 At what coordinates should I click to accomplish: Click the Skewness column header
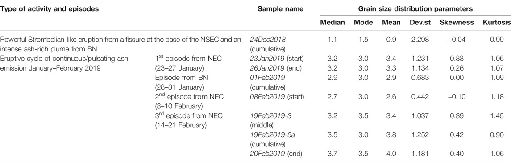(456, 23)
